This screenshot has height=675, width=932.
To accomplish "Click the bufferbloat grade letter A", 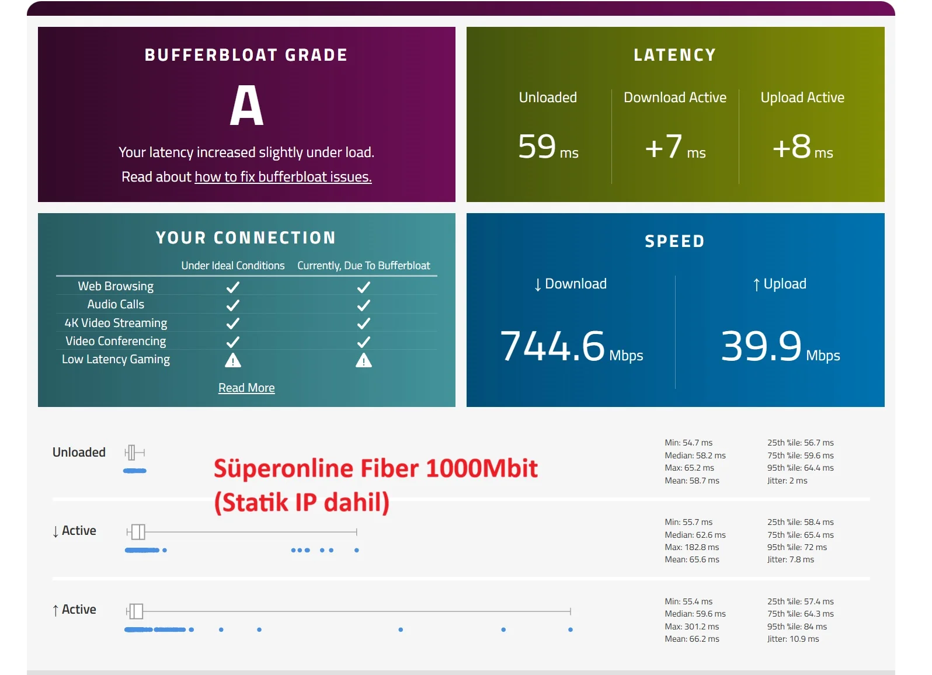I will [246, 106].
